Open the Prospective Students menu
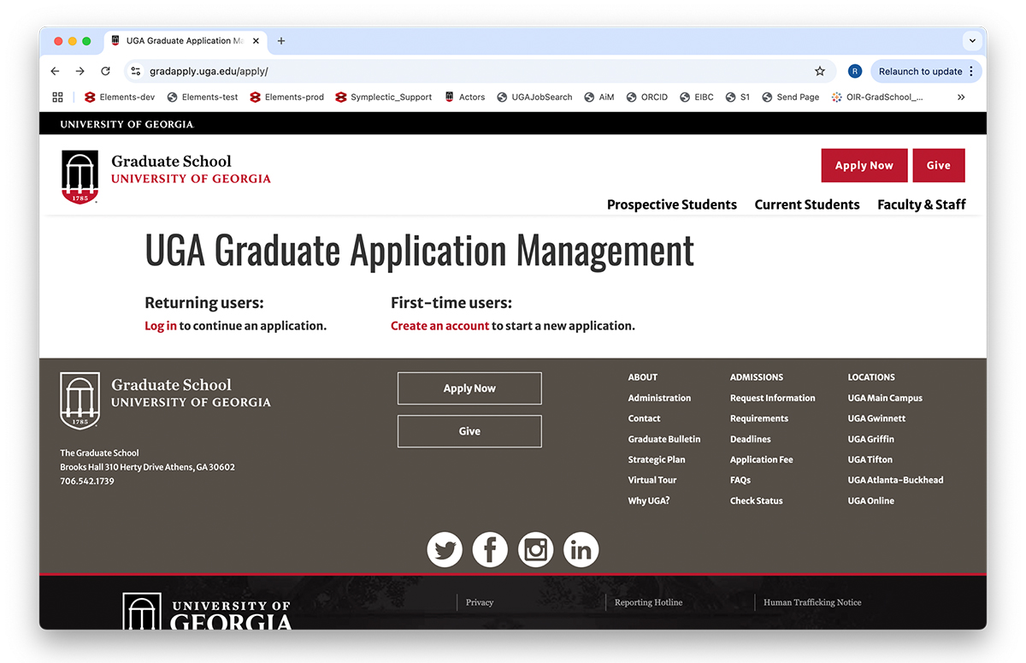 point(672,204)
